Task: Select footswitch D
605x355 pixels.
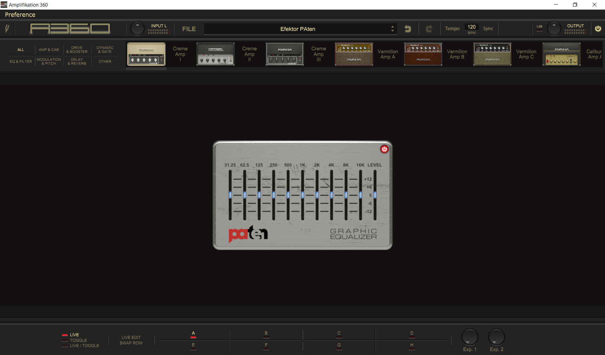Action: (x=412, y=335)
